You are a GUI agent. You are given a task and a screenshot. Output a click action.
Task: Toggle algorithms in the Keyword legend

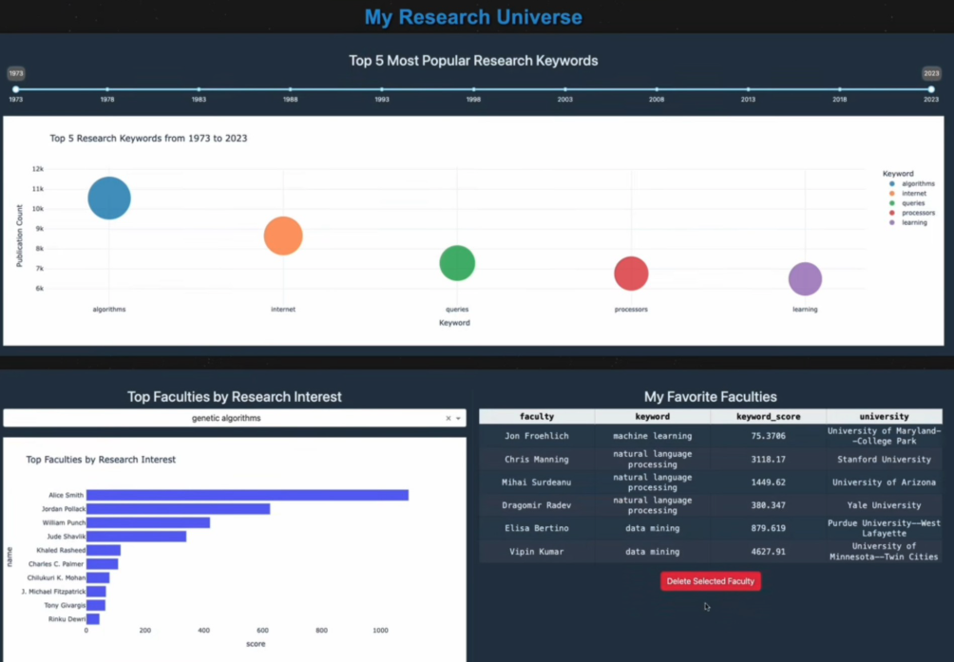(x=911, y=183)
